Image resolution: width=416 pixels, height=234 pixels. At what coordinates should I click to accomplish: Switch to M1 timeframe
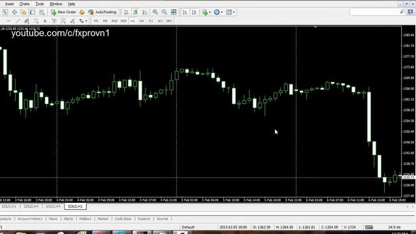coord(96,21)
